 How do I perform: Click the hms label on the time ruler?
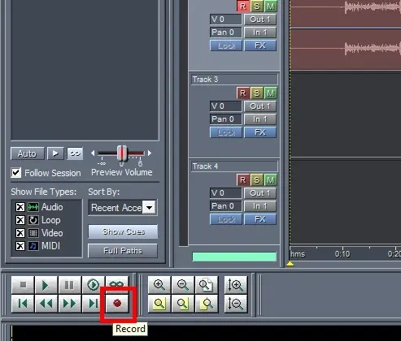pos(298,254)
